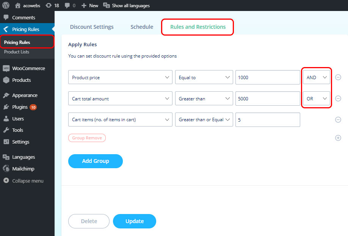Click the WordPress logo icon
This screenshot has height=236, width=348.
tap(6, 5)
